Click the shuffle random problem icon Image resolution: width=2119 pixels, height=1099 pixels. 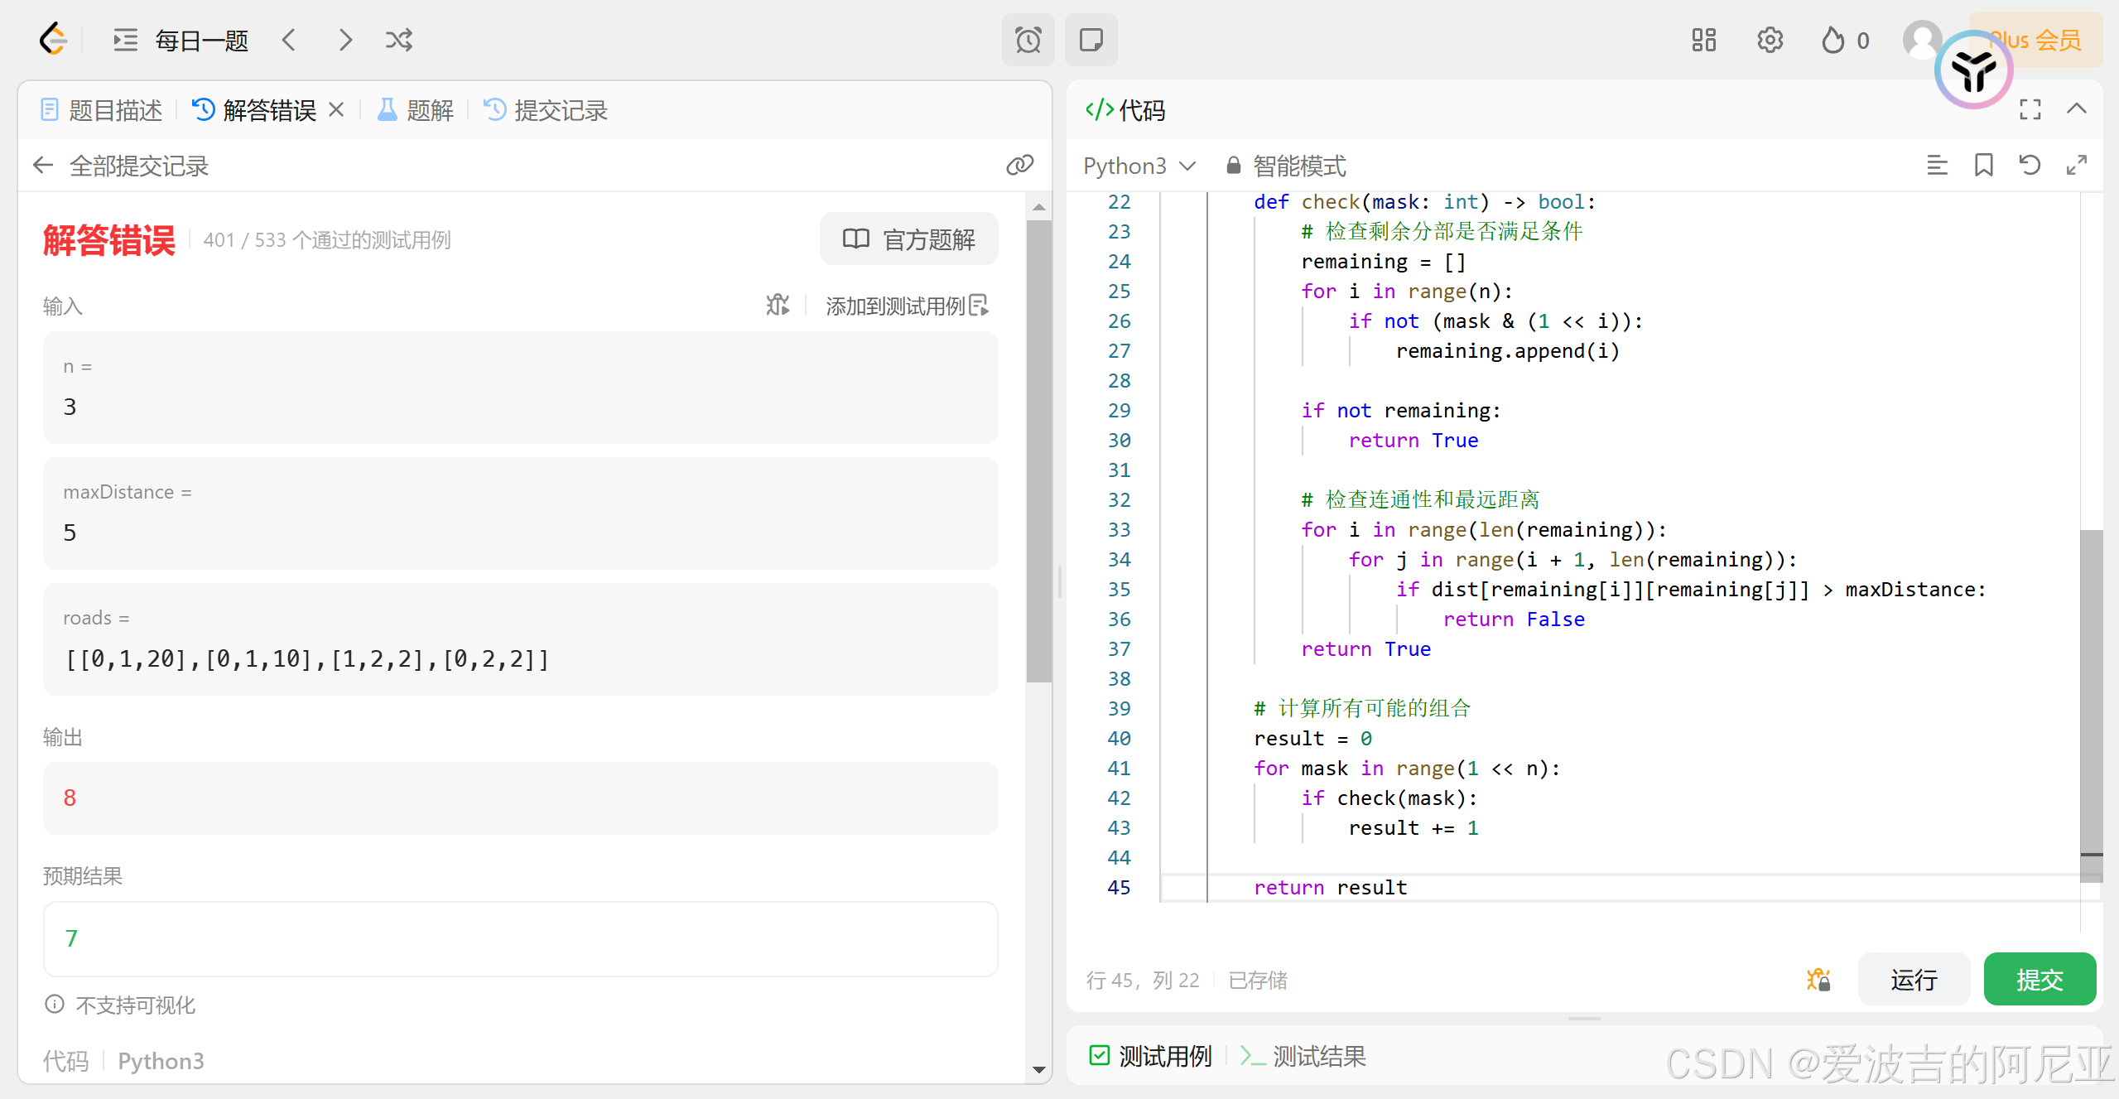click(x=398, y=40)
